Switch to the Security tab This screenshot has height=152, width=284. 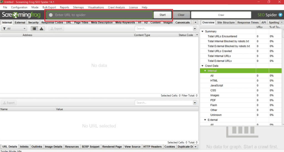pyautogui.click(x=33, y=23)
